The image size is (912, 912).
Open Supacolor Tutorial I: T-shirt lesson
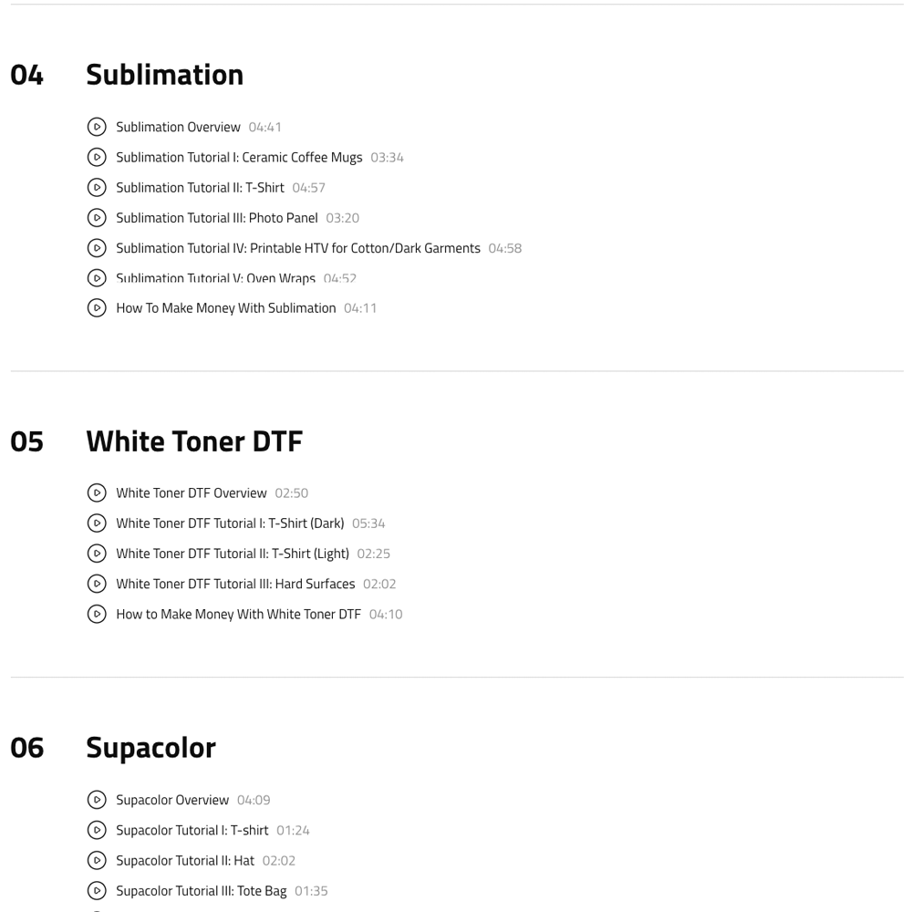[x=192, y=830]
